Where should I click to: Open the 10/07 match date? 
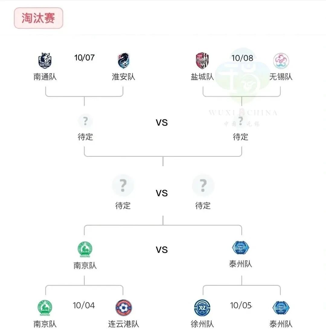point(85,58)
